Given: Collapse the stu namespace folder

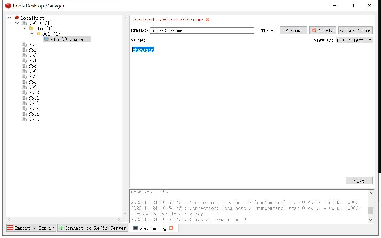Looking at the screenshot, I should pyautogui.click(x=25, y=28).
